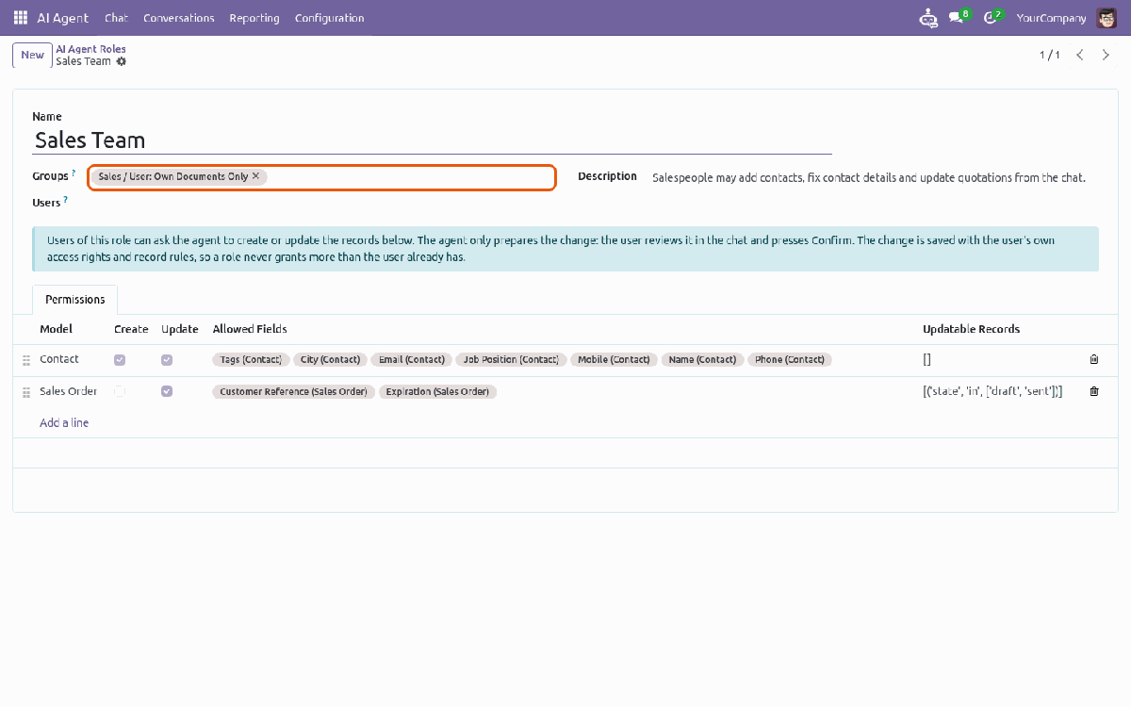The height and width of the screenshot is (707, 1131).
Task: Click the Update column header
Action: click(x=179, y=329)
